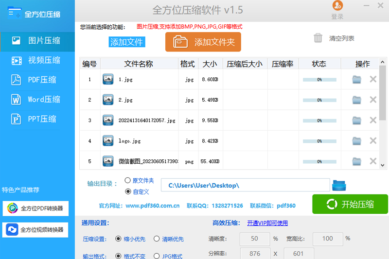Click file size 55.40KB cell
This screenshot has height=259, width=389.
pyautogui.click(x=210, y=161)
